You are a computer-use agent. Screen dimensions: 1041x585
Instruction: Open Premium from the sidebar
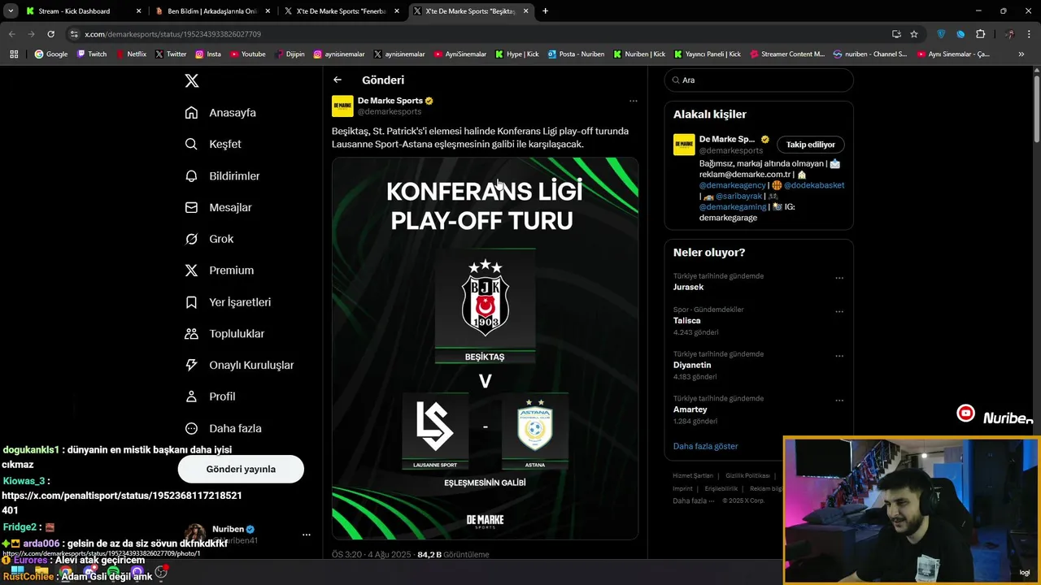pyautogui.click(x=220, y=271)
